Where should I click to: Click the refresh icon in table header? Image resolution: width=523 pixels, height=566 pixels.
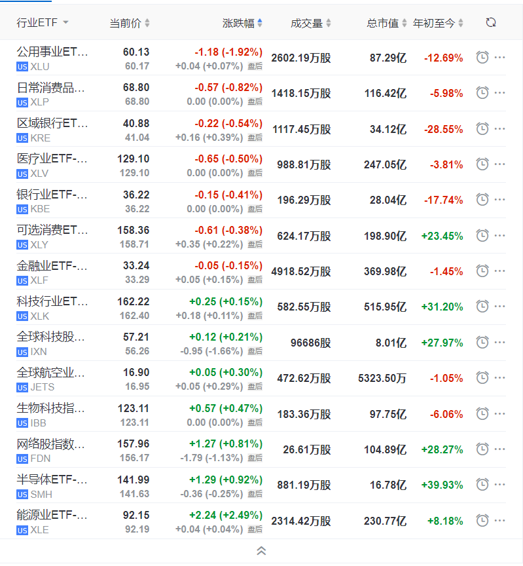click(491, 23)
